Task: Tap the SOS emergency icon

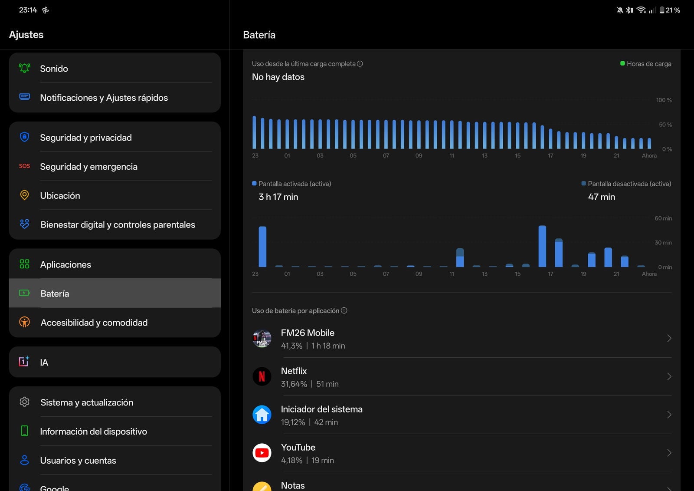Action: click(25, 166)
